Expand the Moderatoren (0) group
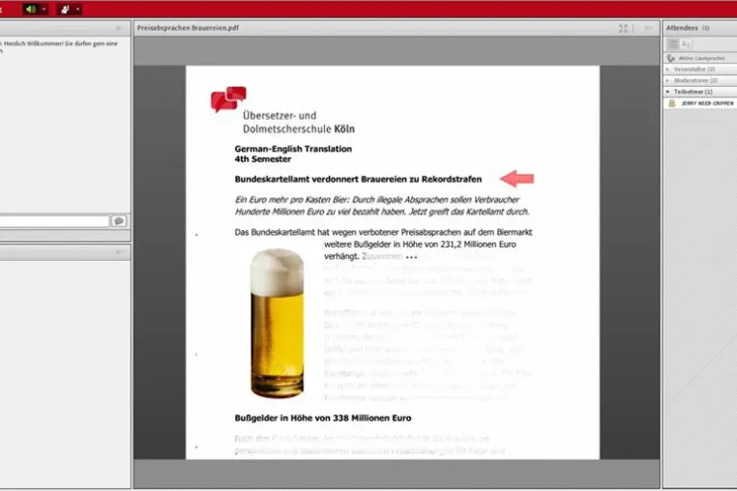This screenshot has height=491, width=737. (x=667, y=80)
